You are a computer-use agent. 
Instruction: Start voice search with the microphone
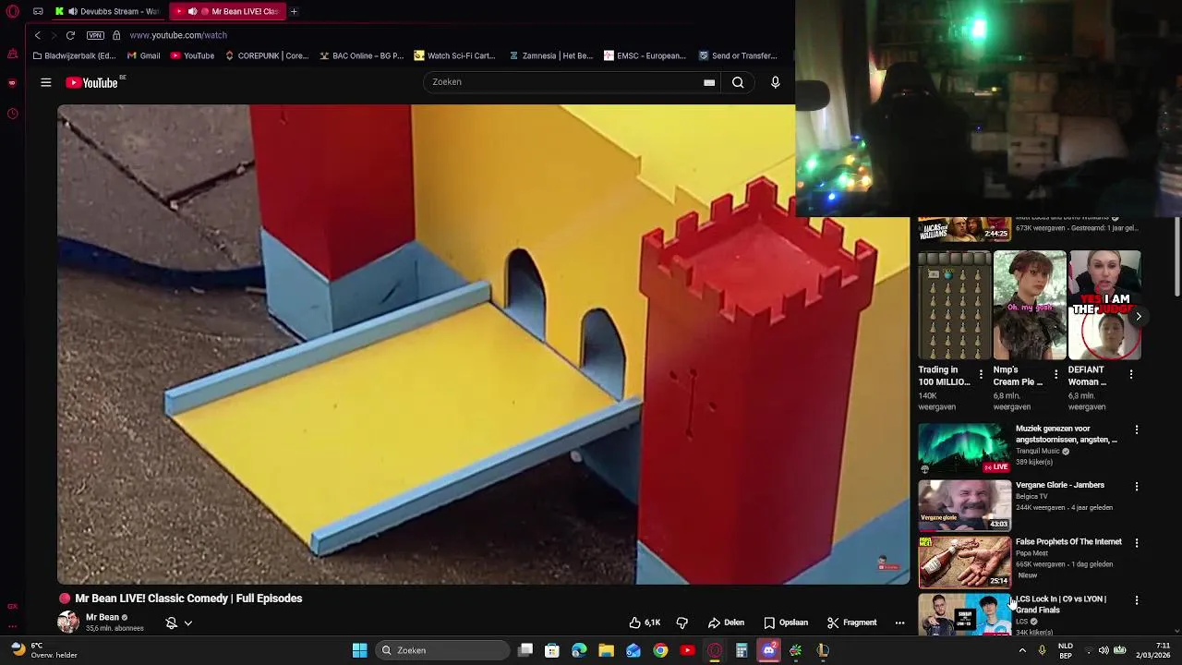pyautogui.click(x=776, y=82)
